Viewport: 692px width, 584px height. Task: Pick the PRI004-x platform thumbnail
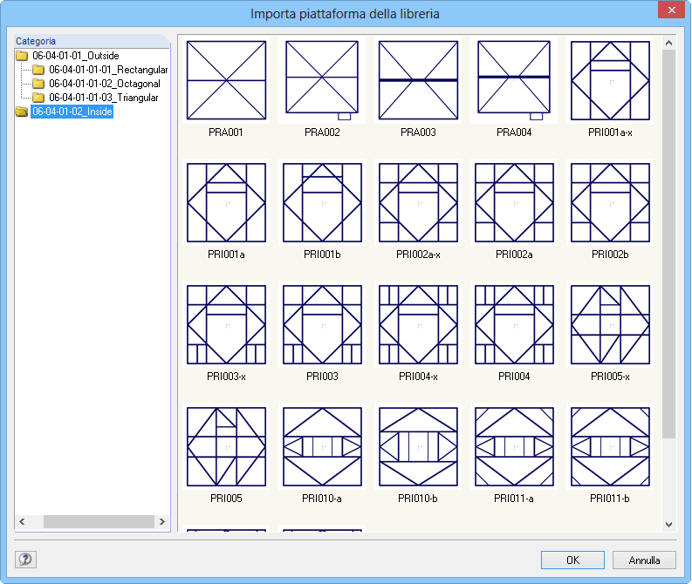418,324
